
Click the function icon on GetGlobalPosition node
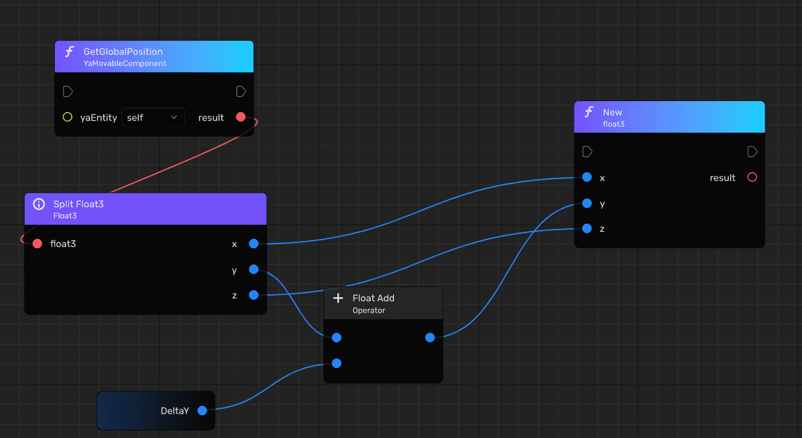69,52
